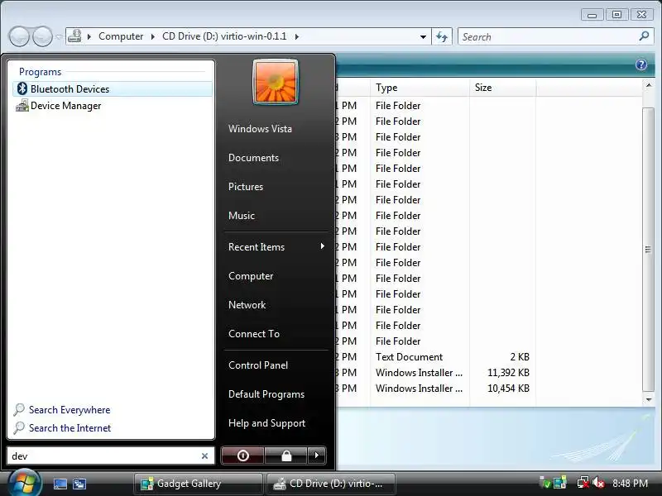The width and height of the screenshot is (662, 496).
Task: Lock the computer with padlock button
Action: (x=286, y=455)
